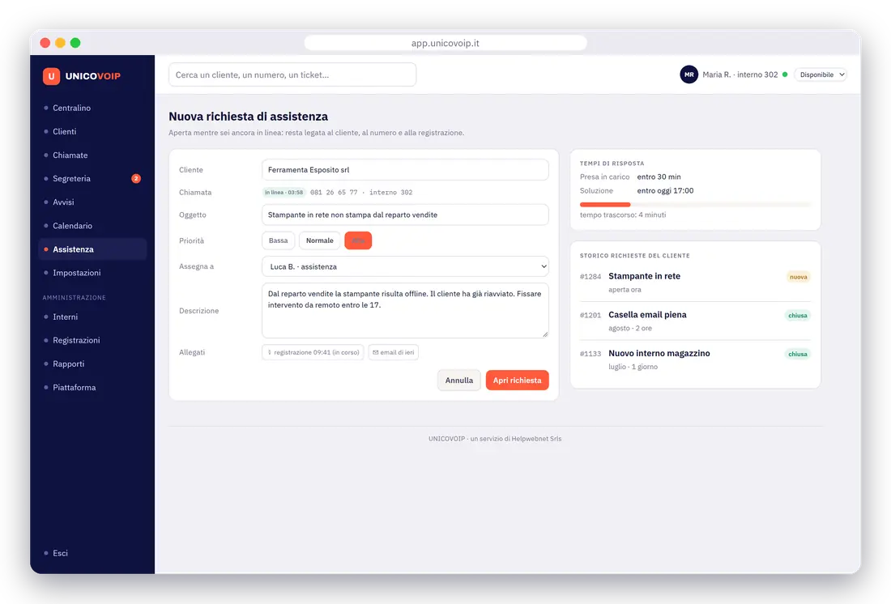
Task: Click the Annulla button
Action: 458,380
